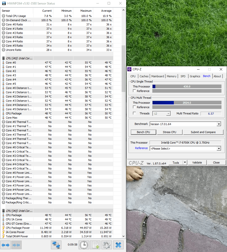Toggle the Threads checkbox in CPU-Z
Image resolution: width=227 pixels, height=252 pixels.
[x=134, y=113]
